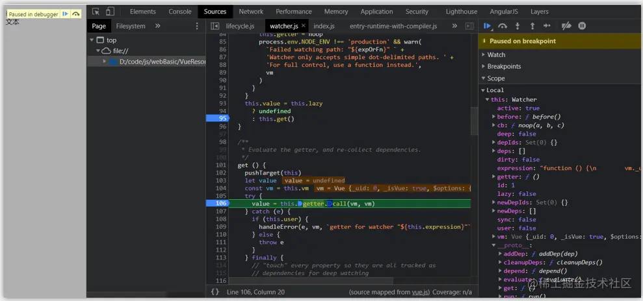Select the Page navigator tab
This screenshot has height=301, width=643.
99,26
